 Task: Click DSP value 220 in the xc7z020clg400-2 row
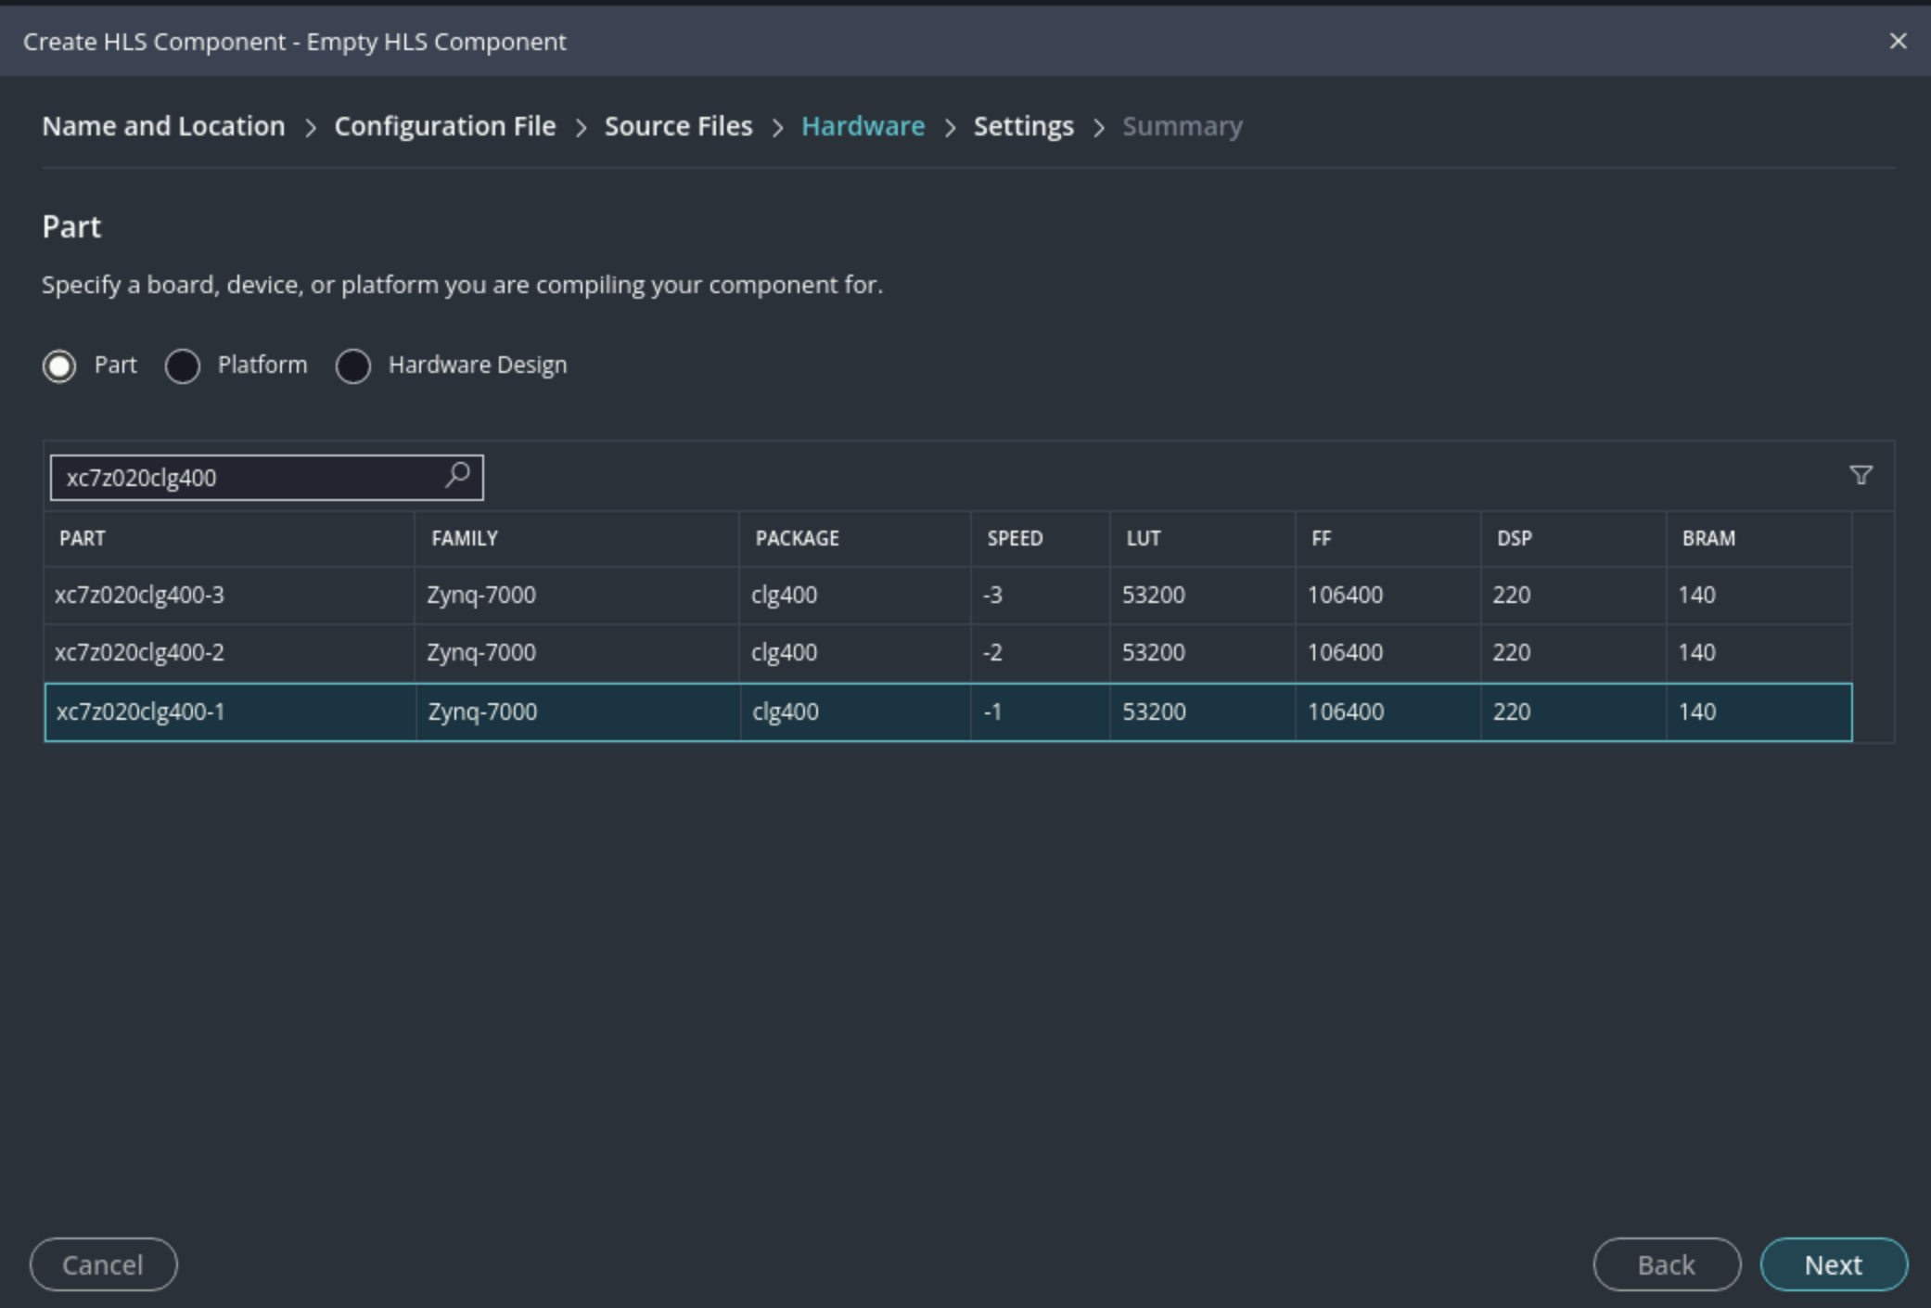(x=1574, y=653)
